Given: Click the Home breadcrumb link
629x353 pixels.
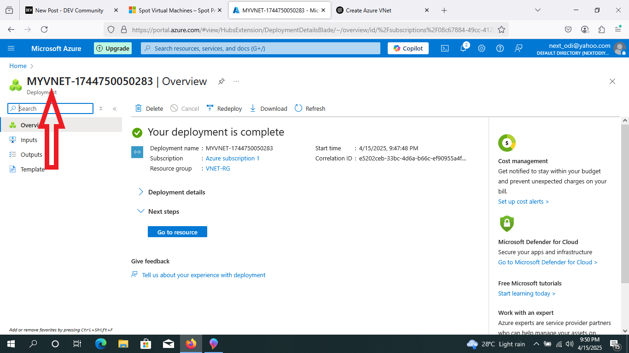Looking at the screenshot, I should [18, 66].
